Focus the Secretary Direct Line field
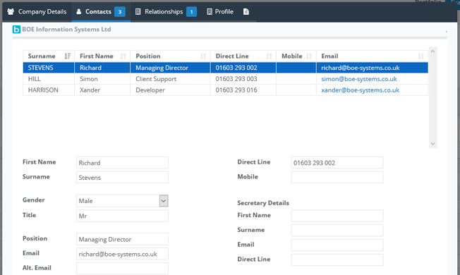Image resolution: width=460 pixels, height=275 pixels. [337, 259]
